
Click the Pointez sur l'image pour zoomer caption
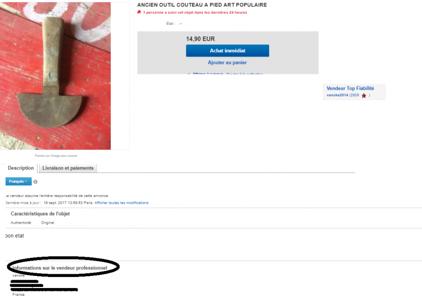click(56, 156)
